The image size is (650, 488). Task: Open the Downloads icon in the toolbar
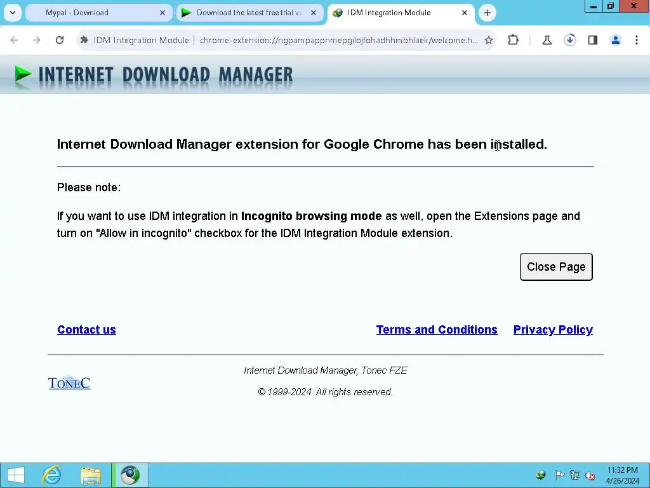[570, 40]
